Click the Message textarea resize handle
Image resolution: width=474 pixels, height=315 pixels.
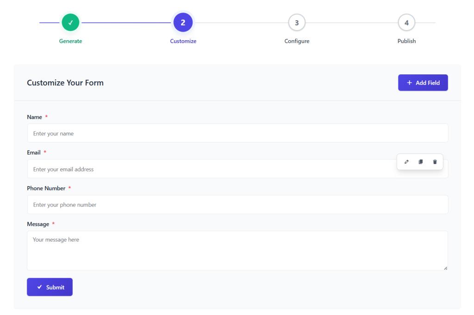pos(445,268)
